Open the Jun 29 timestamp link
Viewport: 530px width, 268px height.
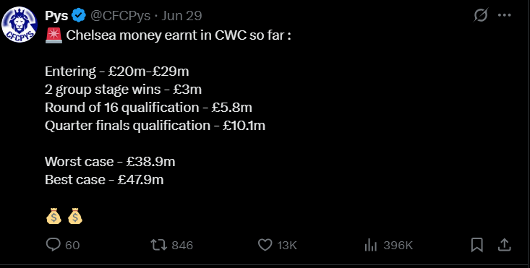tap(181, 16)
